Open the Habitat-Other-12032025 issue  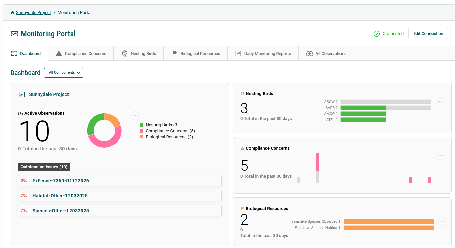60,196
